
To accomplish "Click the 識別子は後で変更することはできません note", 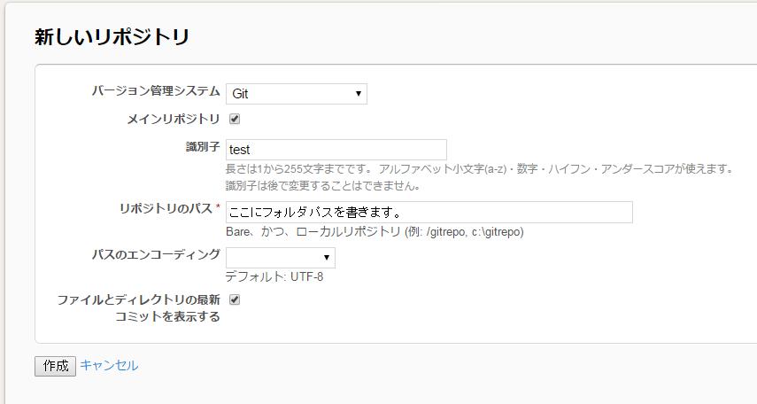I will pos(322,186).
